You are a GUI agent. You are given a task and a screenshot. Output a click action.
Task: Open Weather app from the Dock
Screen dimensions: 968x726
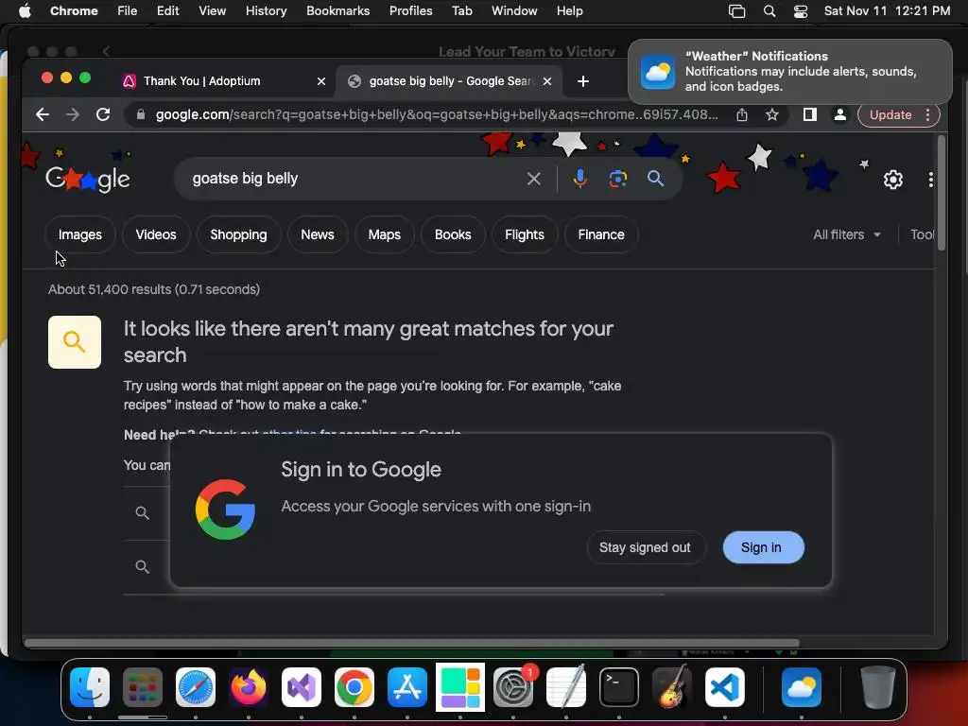[802, 686]
